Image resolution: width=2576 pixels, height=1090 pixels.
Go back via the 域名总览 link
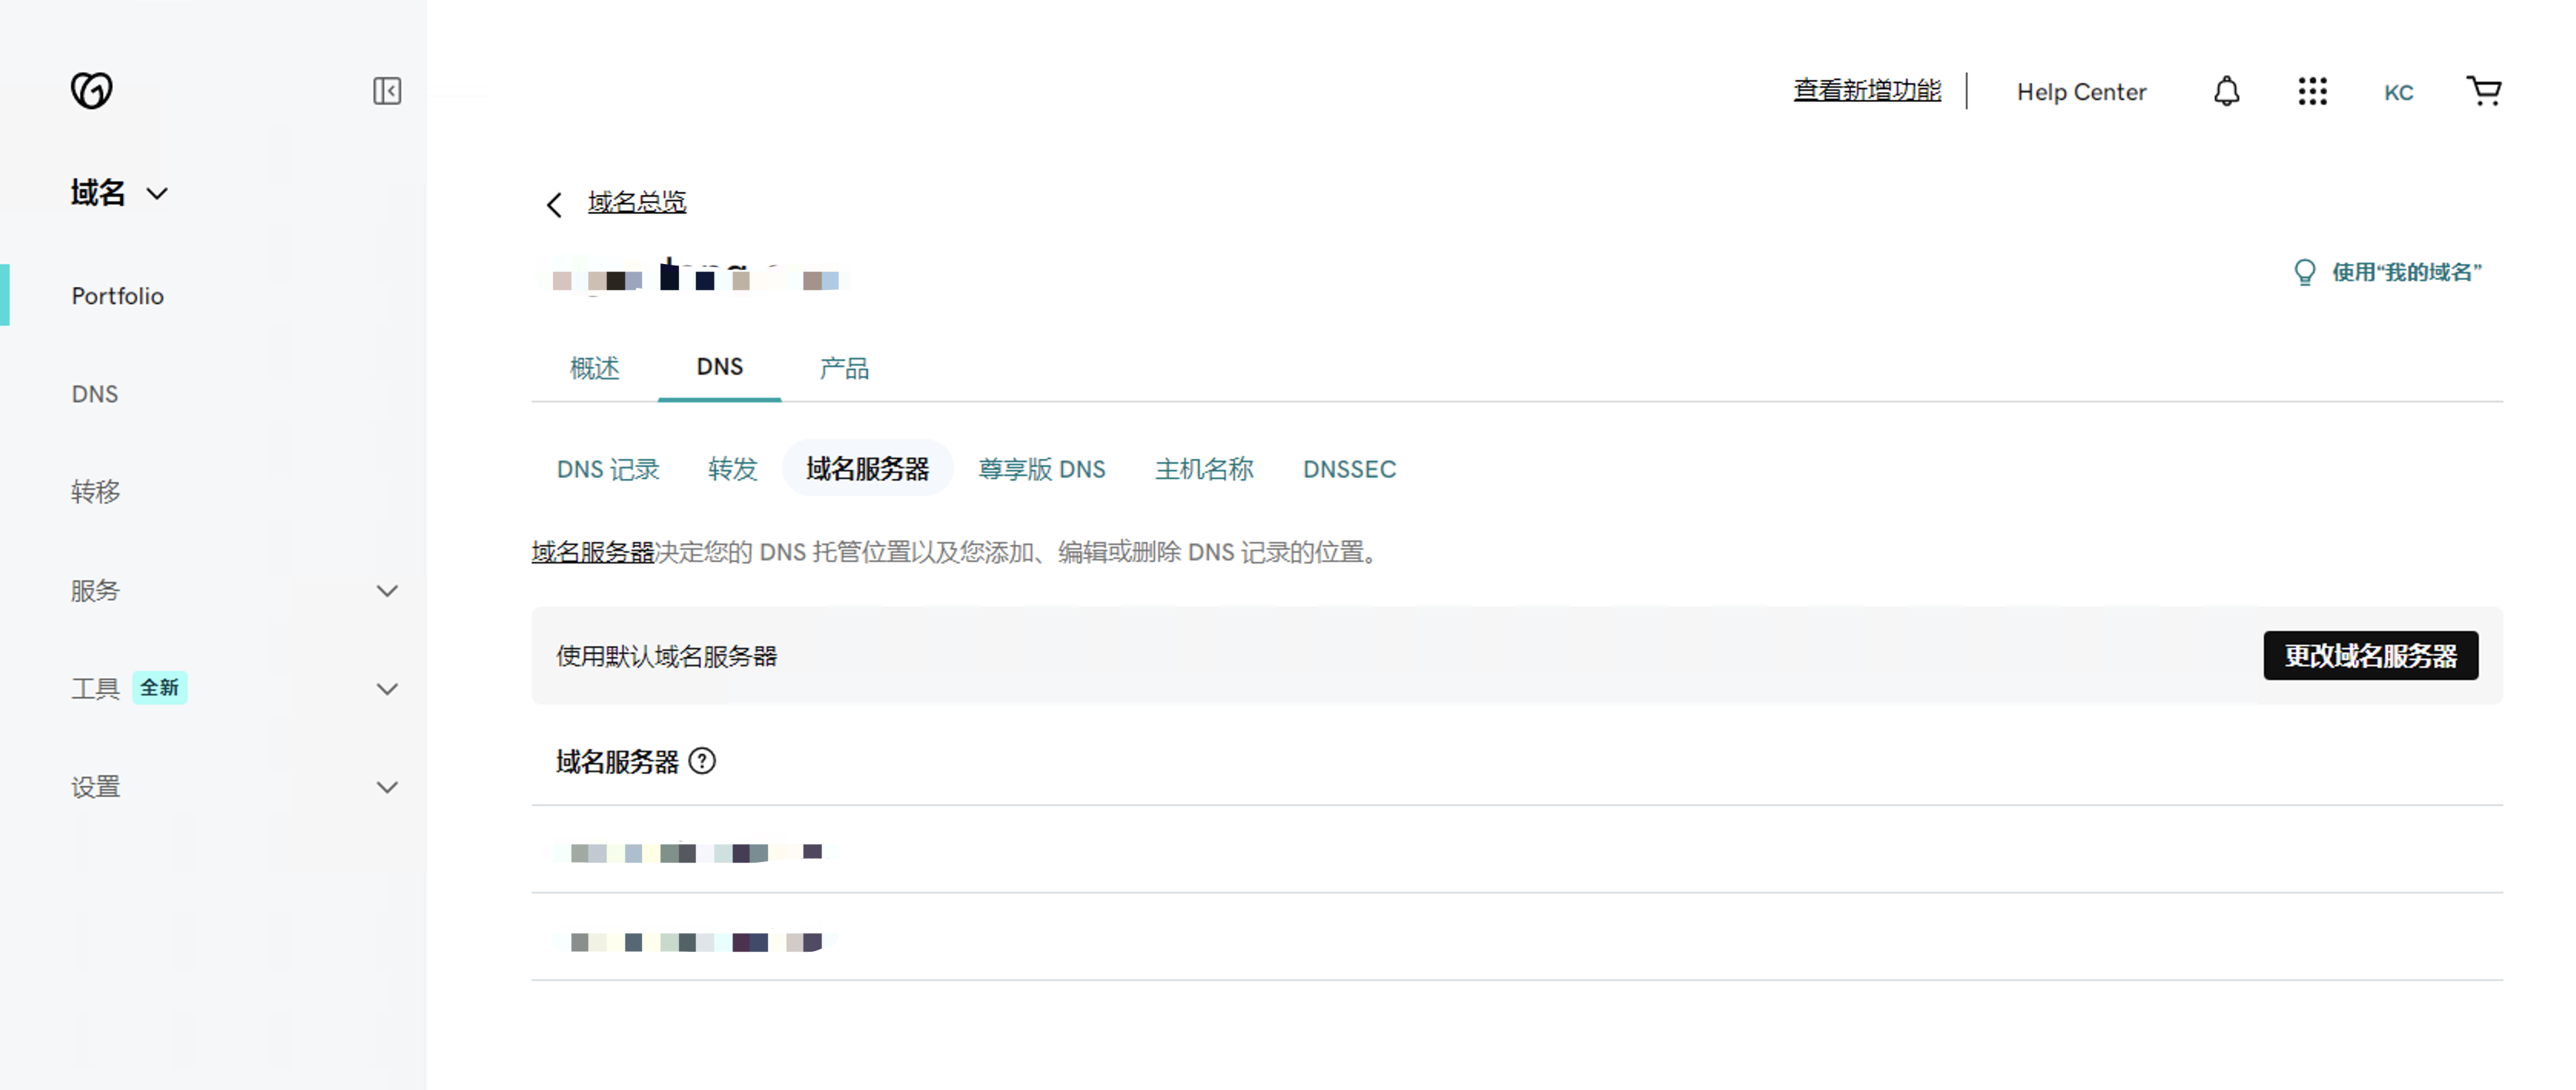636,202
